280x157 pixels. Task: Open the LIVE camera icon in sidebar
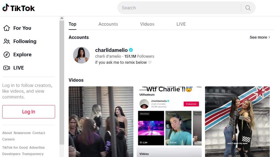(7, 68)
